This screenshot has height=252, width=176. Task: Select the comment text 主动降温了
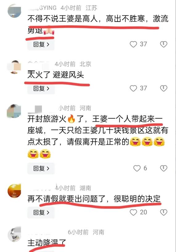tap(47, 243)
